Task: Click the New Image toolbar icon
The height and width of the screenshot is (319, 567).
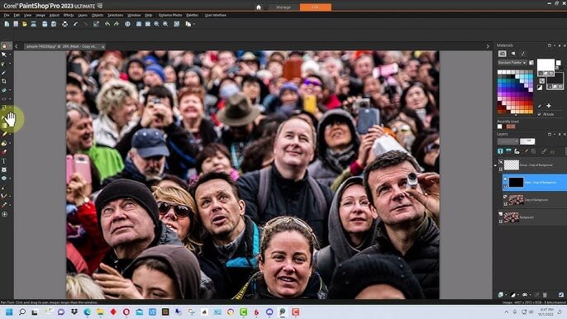Action: [x=7, y=24]
